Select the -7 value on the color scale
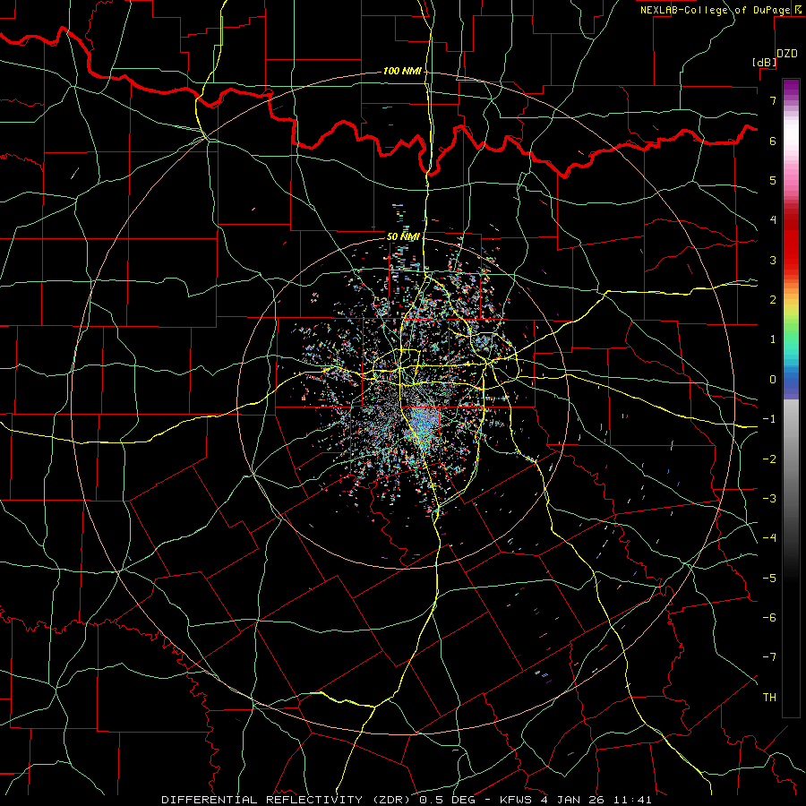Image resolution: width=806 pixels, height=806 pixels. 769,657
